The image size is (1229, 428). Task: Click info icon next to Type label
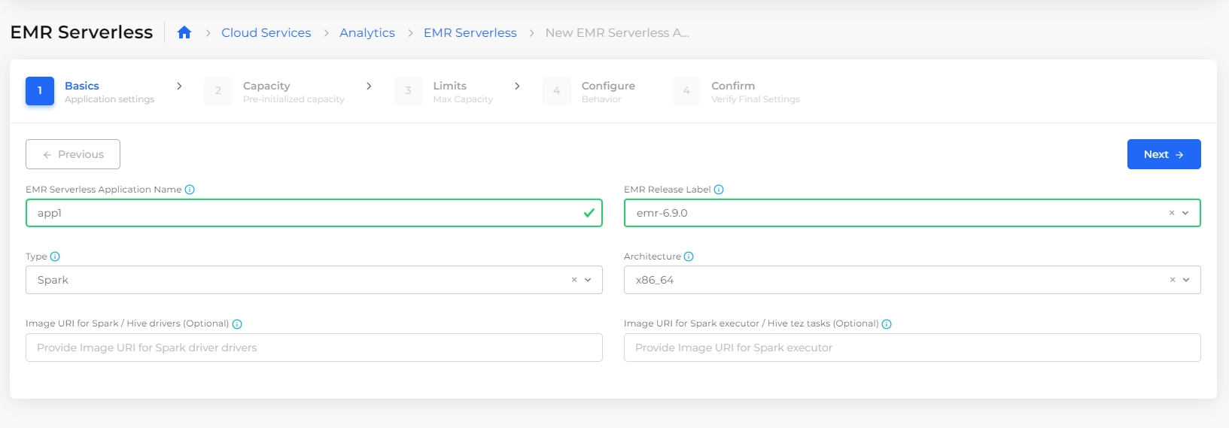tap(55, 256)
